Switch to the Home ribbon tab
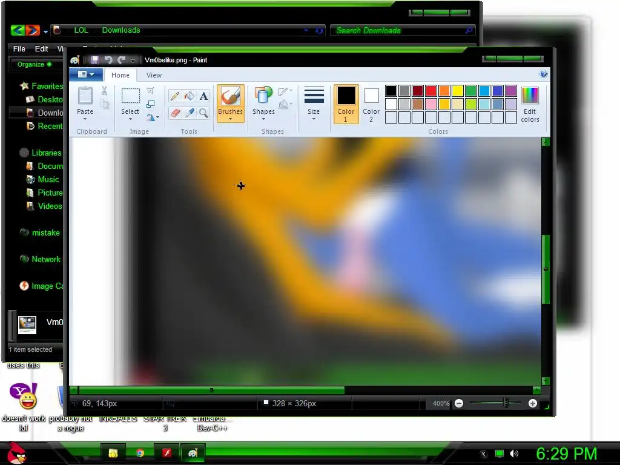 tap(120, 74)
